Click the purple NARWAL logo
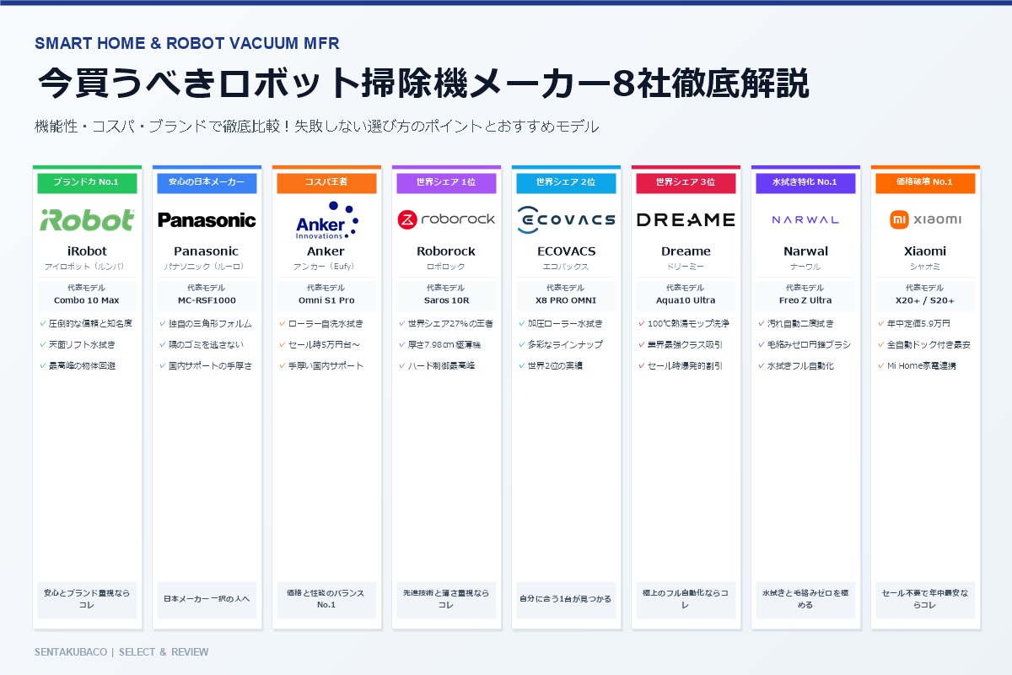The height and width of the screenshot is (675, 1012). (x=805, y=220)
